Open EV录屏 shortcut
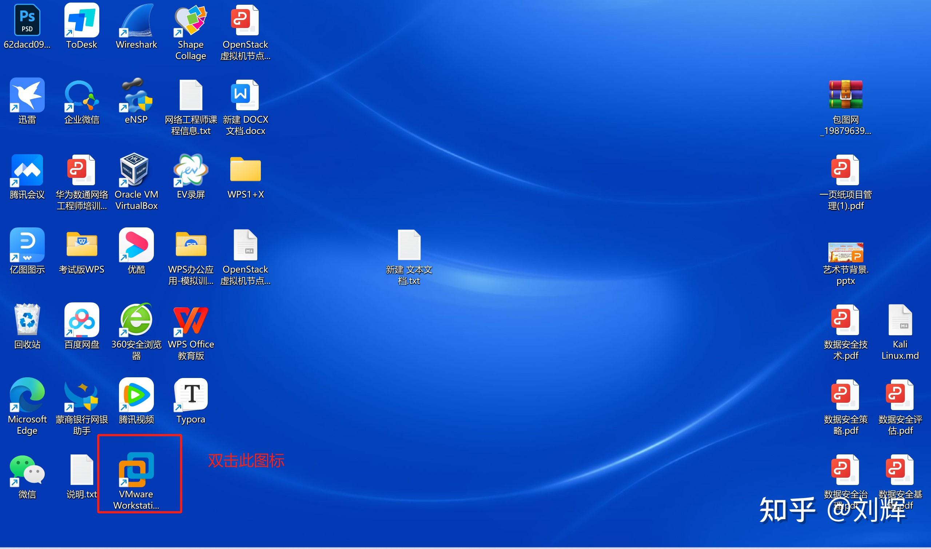 191,170
